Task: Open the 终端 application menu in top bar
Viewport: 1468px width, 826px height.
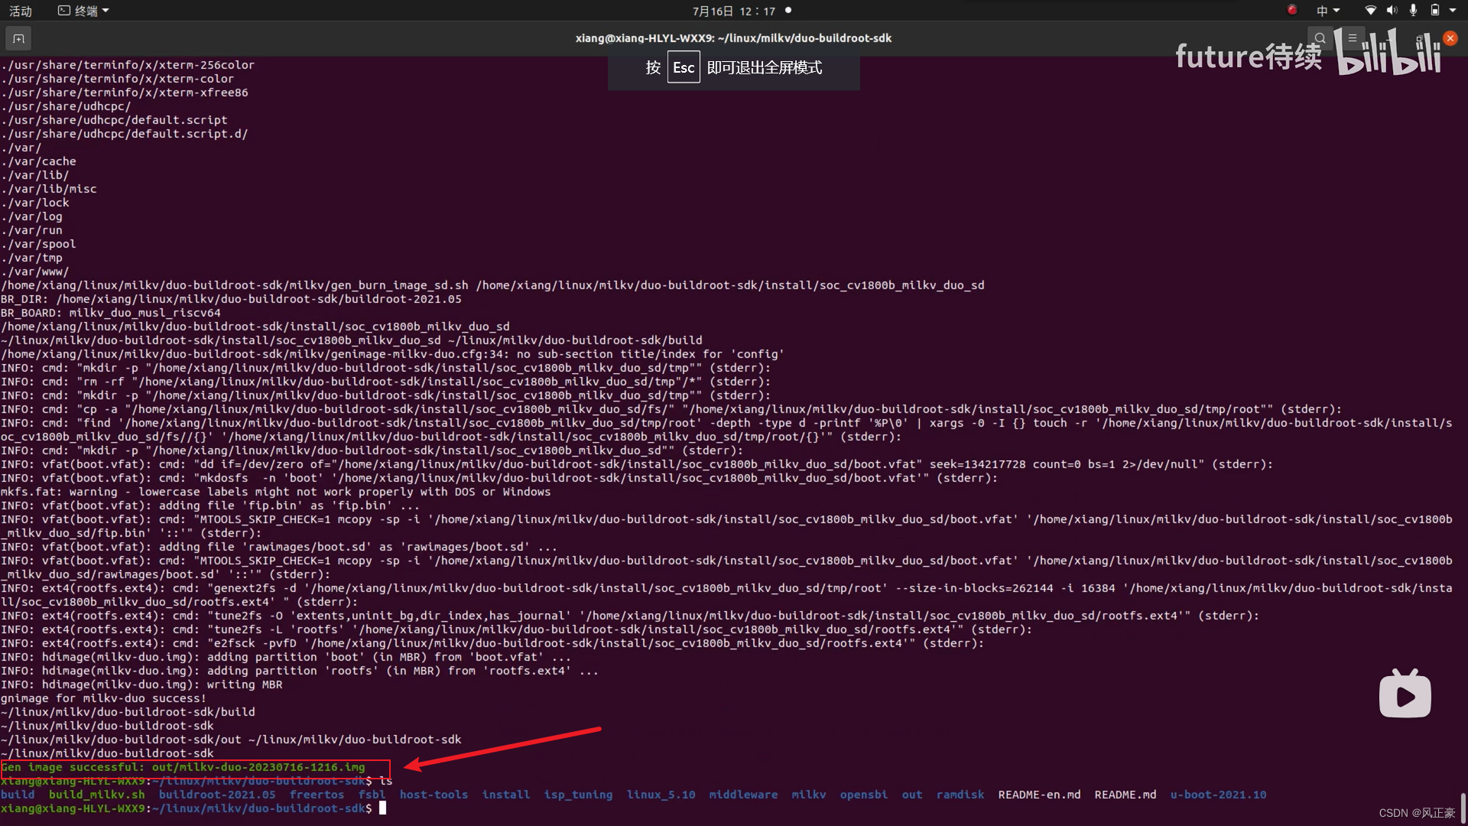Action: coord(84,11)
